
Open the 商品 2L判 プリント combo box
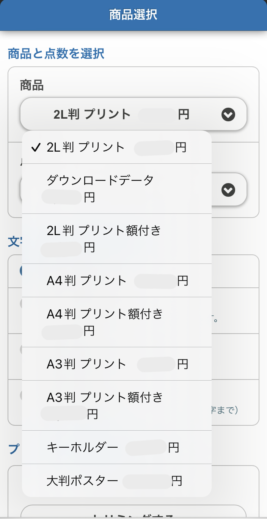coord(133,114)
